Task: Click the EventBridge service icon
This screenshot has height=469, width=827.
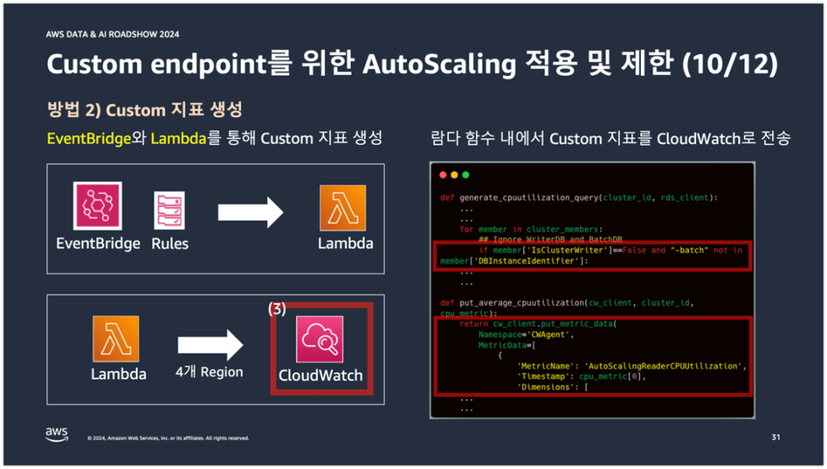Action: (x=97, y=207)
